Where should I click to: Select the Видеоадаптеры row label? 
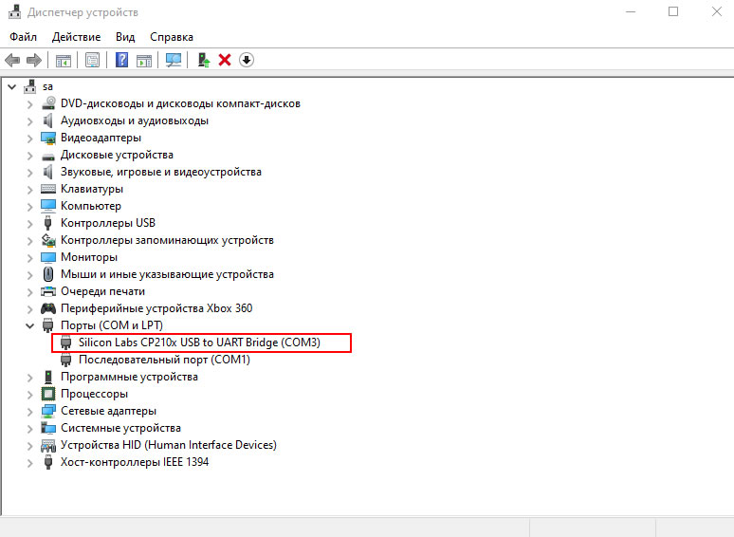point(101,138)
